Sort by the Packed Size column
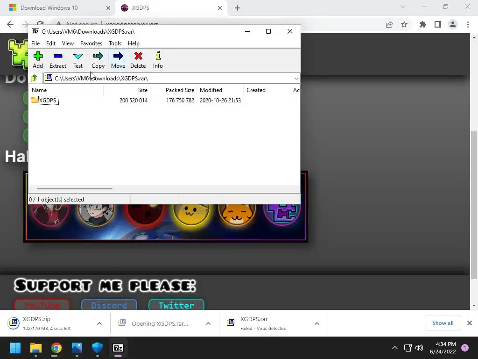The width and height of the screenshot is (478, 359). point(174,90)
